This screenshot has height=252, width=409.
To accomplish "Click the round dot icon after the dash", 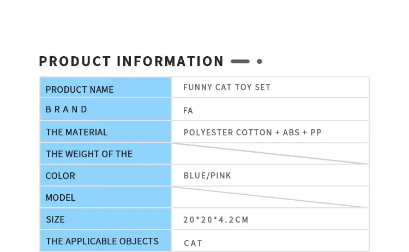I will pos(260,62).
